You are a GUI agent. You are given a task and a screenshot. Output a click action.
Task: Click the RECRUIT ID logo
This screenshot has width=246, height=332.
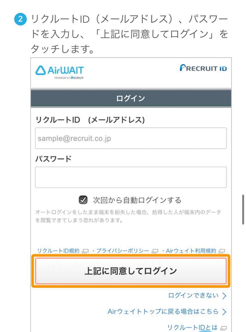tap(203, 68)
